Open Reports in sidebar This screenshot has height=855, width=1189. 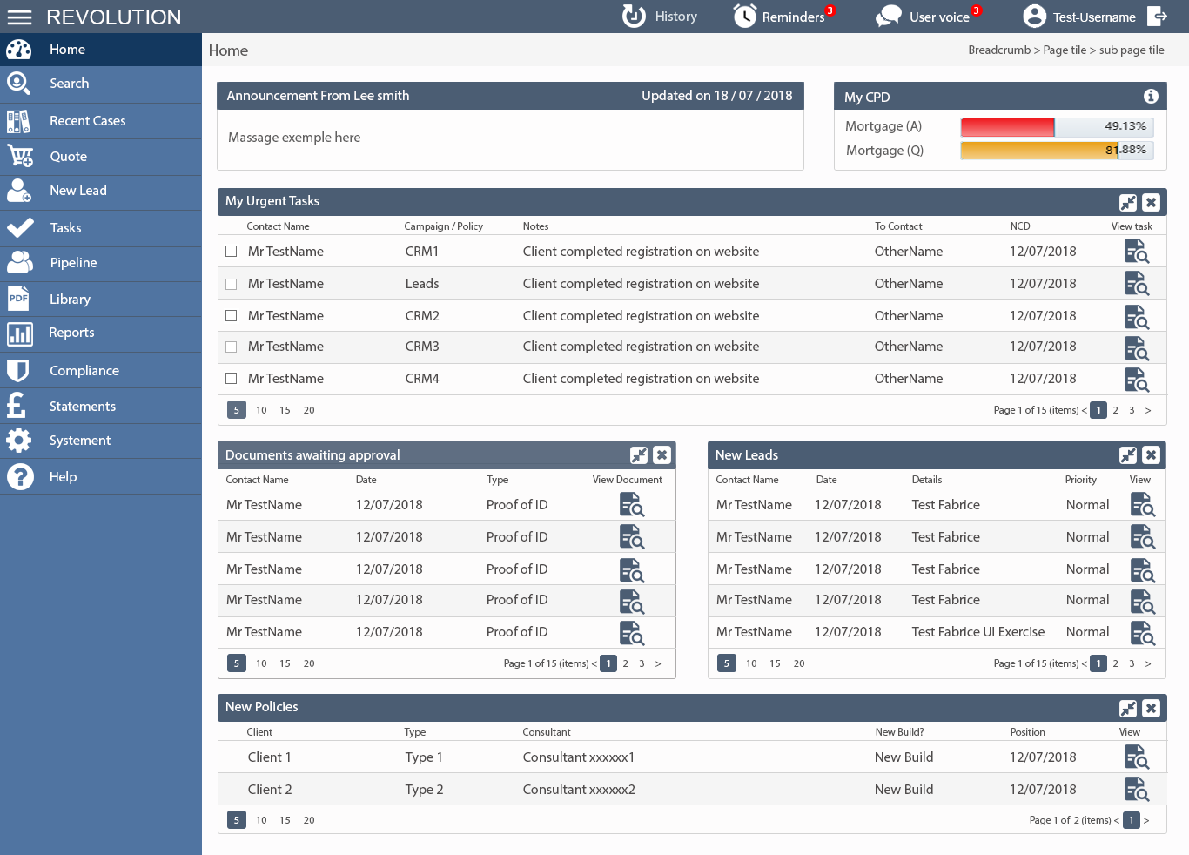[101, 333]
